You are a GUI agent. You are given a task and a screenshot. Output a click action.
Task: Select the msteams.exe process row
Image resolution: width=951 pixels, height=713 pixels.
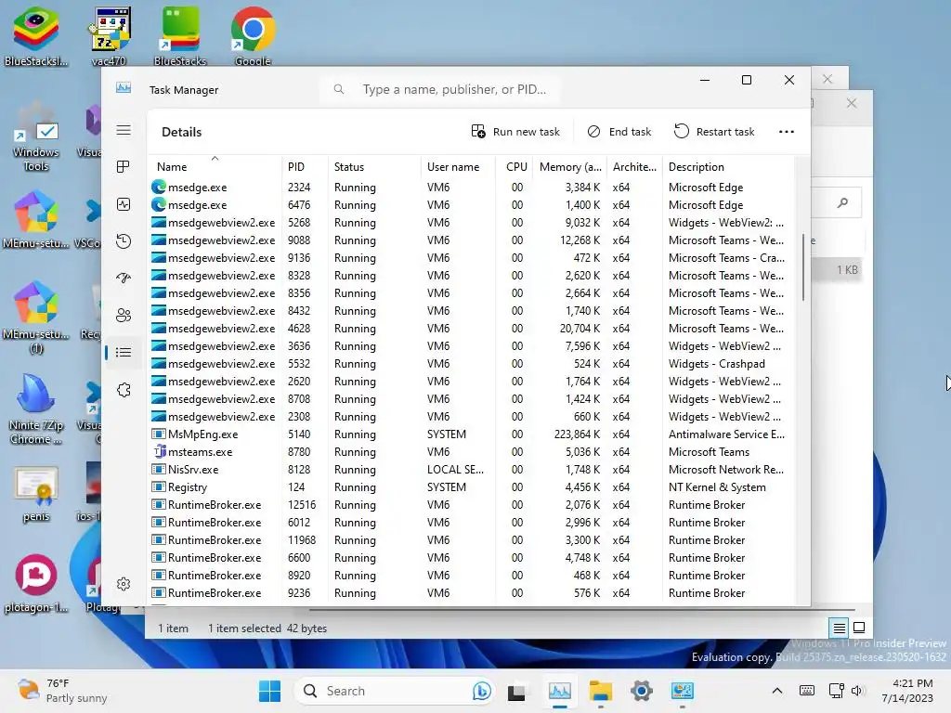pyautogui.click(x=471, y=452)
